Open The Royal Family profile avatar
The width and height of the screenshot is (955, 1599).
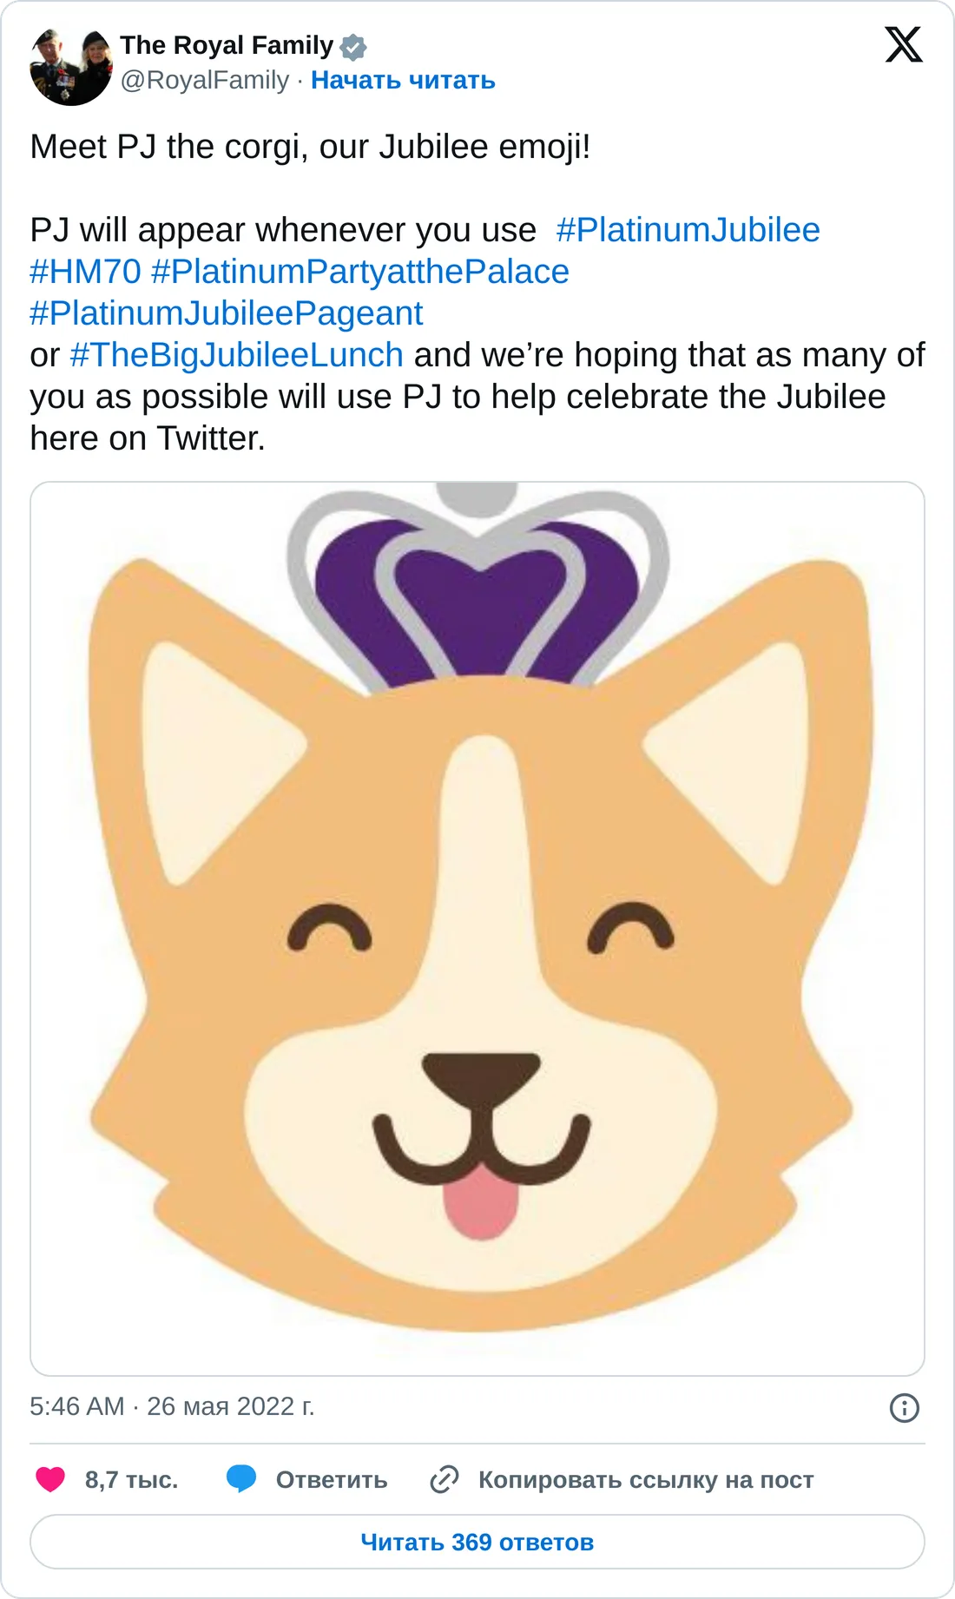click(x=70, y=66)
